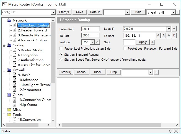
Task: Expand the Misc. tree node
Action: (4, 110)
